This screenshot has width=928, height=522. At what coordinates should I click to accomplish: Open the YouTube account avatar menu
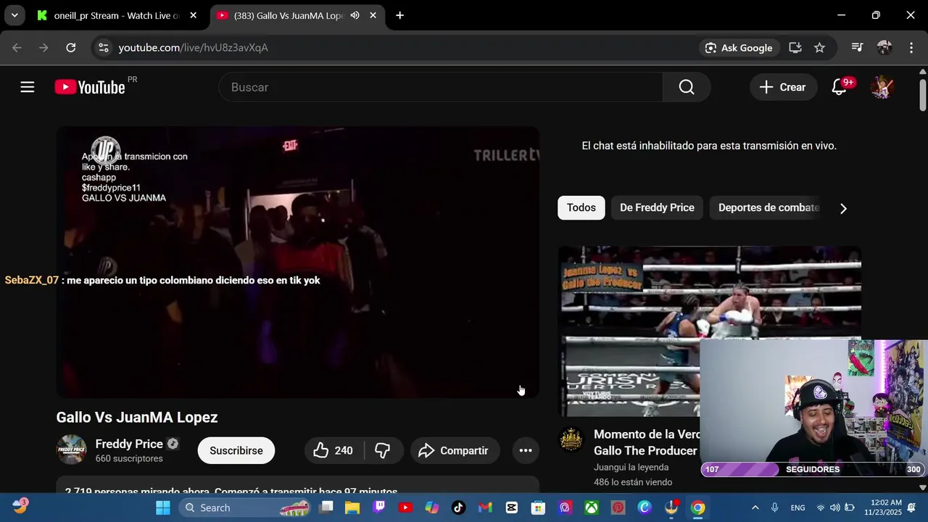tap(882, 87)
